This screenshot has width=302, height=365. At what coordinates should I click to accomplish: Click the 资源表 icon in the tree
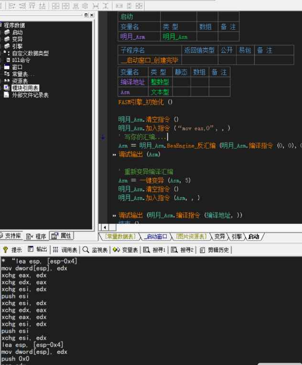tap(7, 81)
